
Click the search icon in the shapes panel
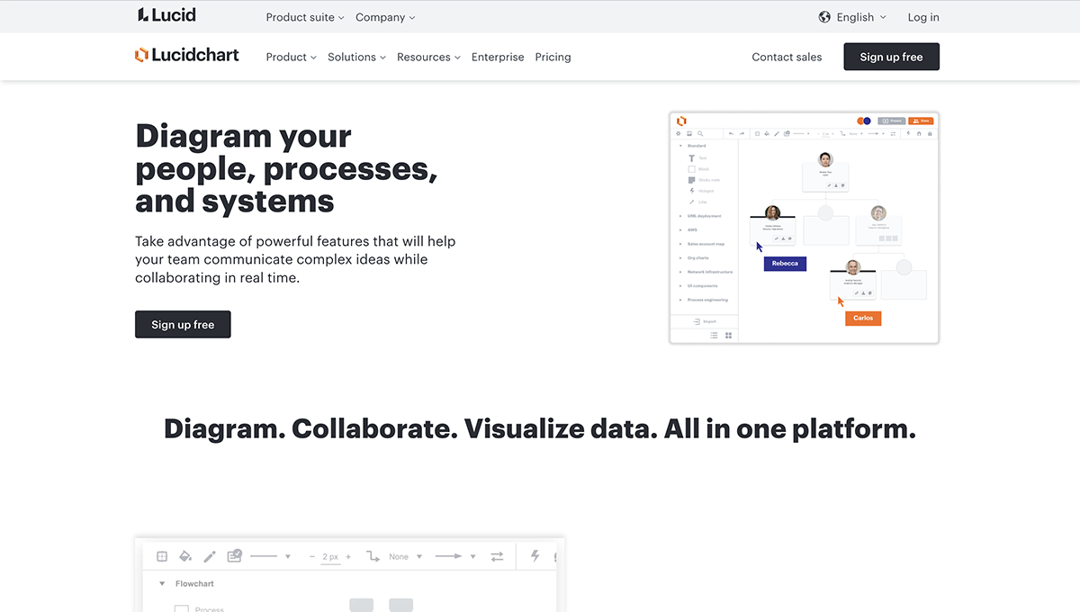(700, 133)
